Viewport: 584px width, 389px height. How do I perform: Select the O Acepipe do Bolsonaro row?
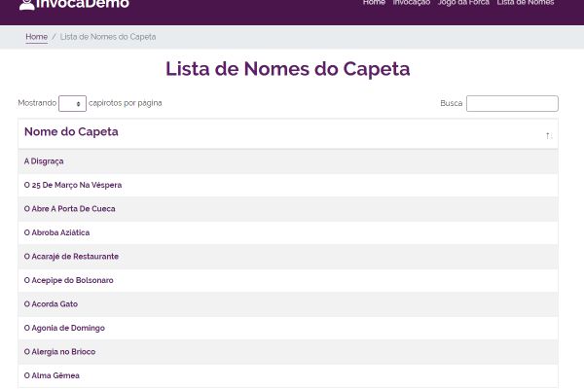pos(288,280)
